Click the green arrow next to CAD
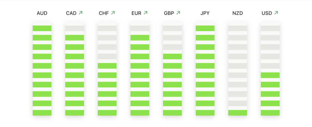 pyautogui.click(x=80, y=13)
